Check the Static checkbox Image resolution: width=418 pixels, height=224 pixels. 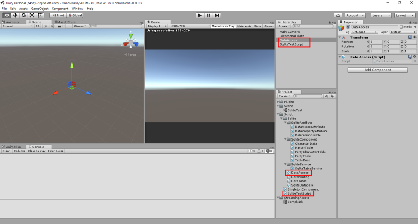(x=401, y=27)
